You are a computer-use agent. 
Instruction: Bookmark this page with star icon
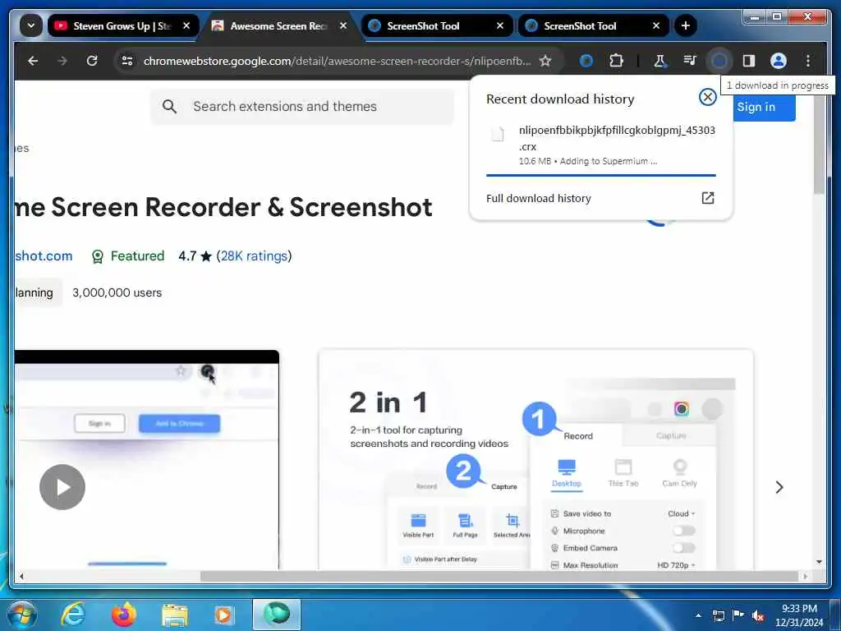545,61
